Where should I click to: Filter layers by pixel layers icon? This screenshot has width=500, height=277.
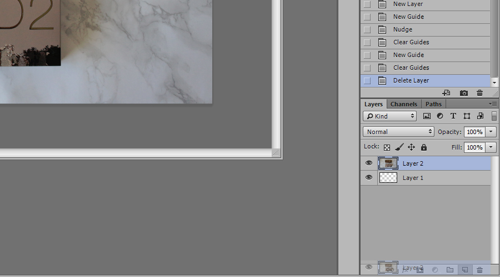point(427,116)
